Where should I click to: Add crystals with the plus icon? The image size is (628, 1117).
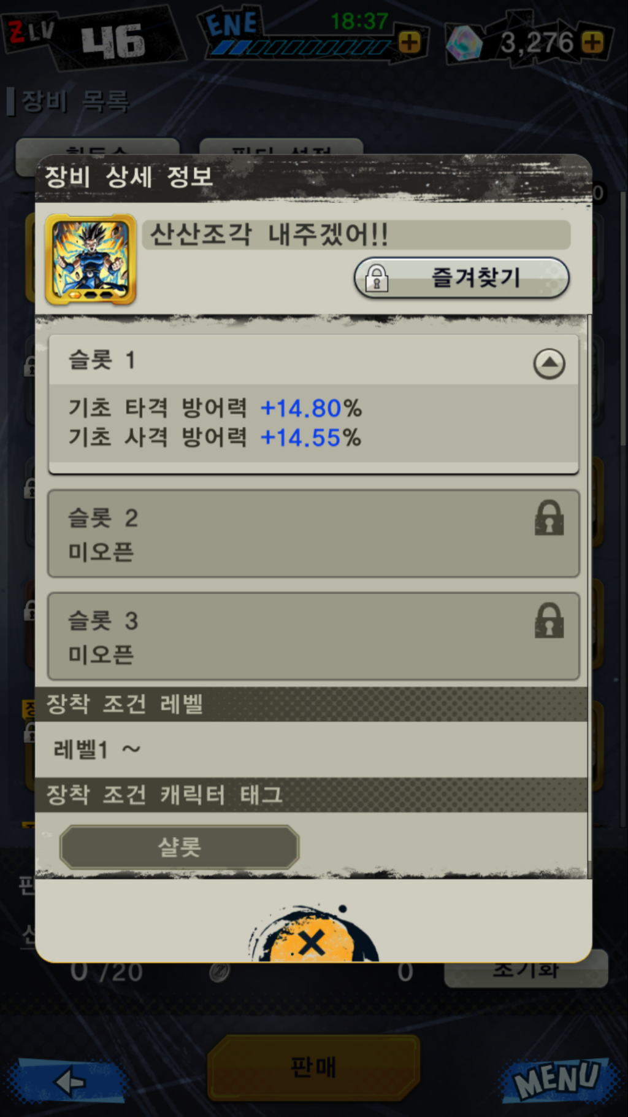pos(592,42)
